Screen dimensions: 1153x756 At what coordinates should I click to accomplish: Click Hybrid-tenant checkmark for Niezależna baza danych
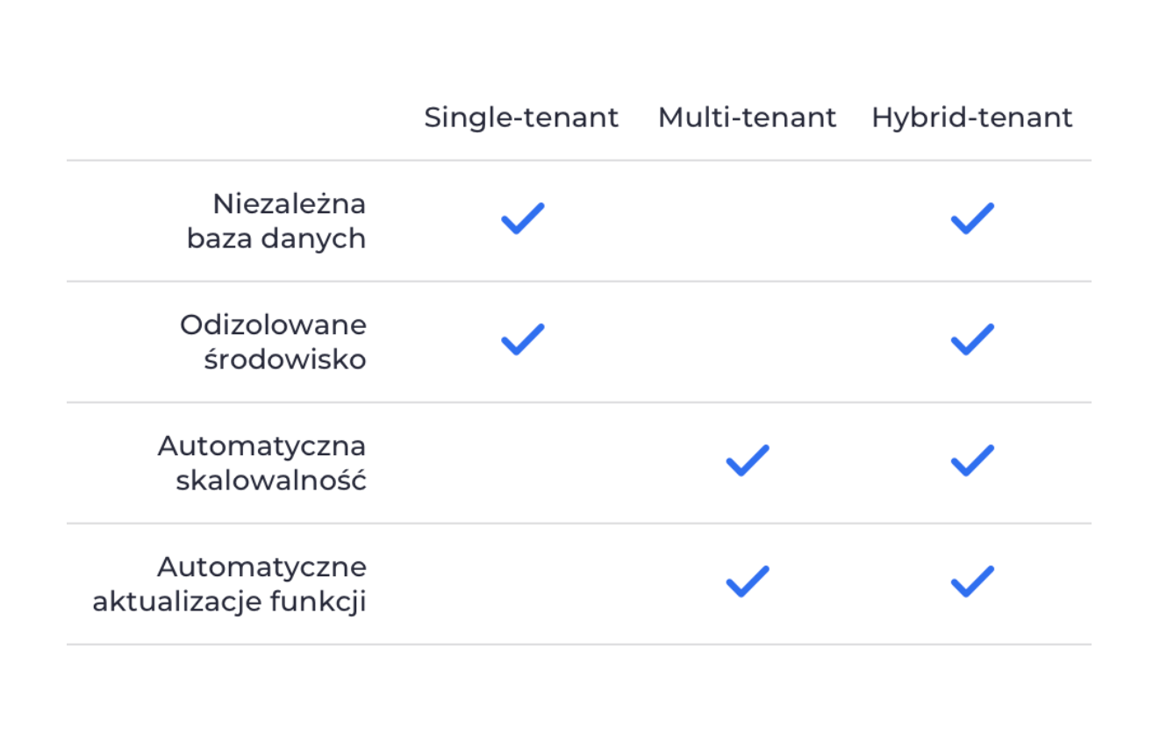pyautogui.click(x=972, y=218)
